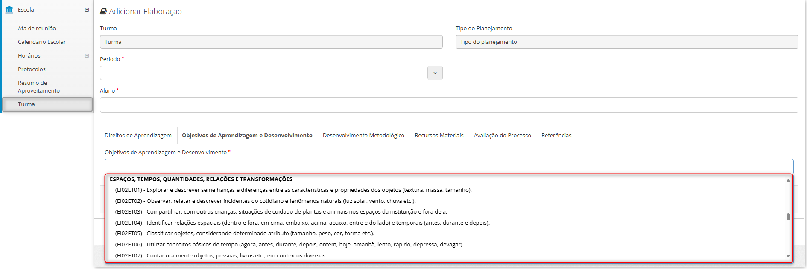Open Resumo de Aproveitamento

(39, 87)
